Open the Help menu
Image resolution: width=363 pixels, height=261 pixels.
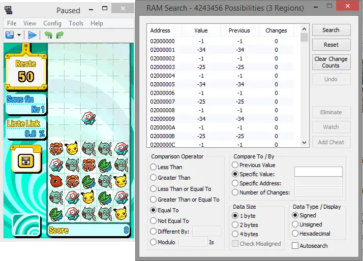click(97, 23)
